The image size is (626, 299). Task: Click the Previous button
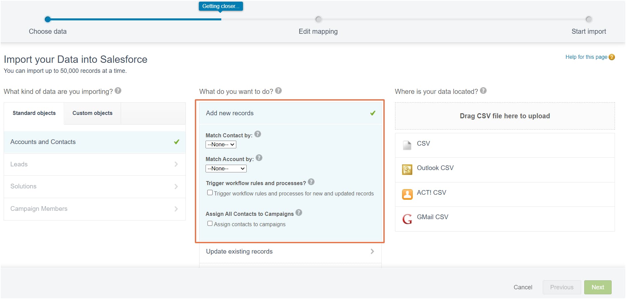coord(562,287)
